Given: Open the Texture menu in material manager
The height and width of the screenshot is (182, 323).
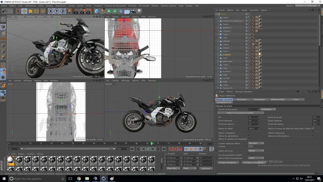Looking at the screenshot, I should pyautogui.click(x=40, y=154).
